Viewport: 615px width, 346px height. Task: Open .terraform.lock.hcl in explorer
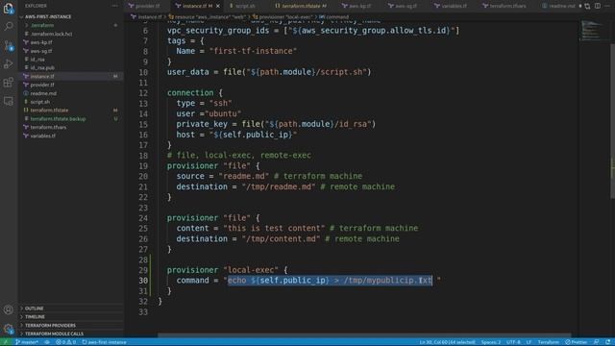tap(71, 34)
